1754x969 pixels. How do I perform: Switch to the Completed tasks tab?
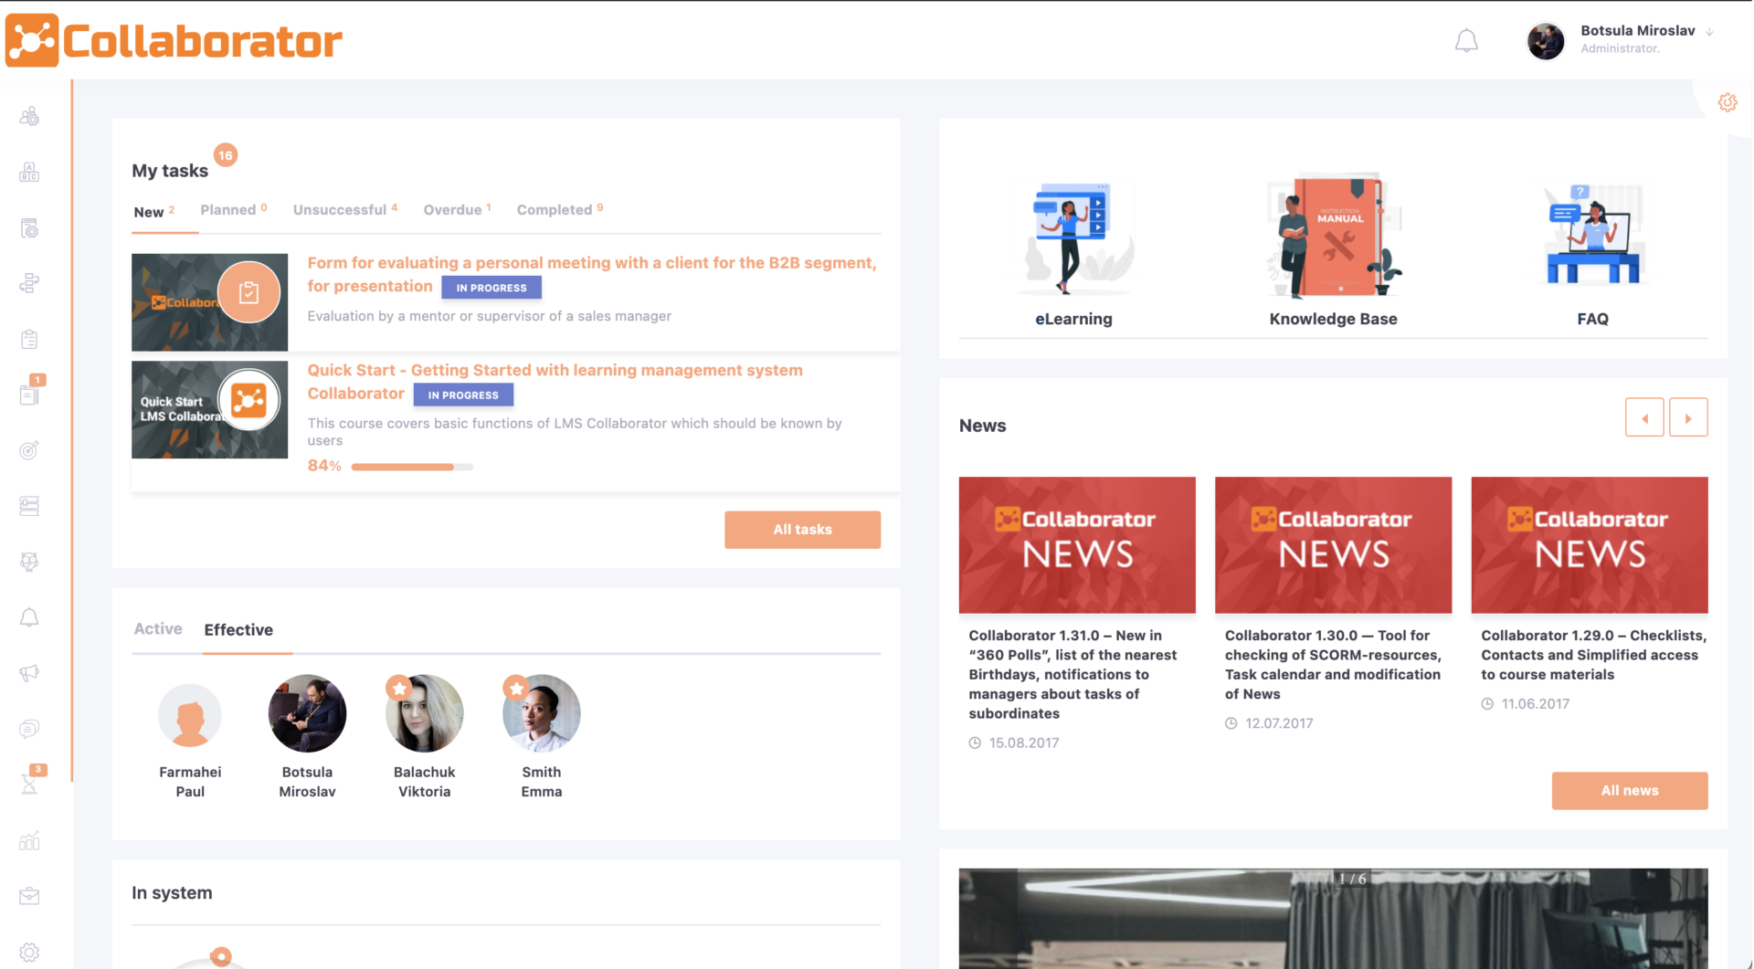tap(555, 210)
